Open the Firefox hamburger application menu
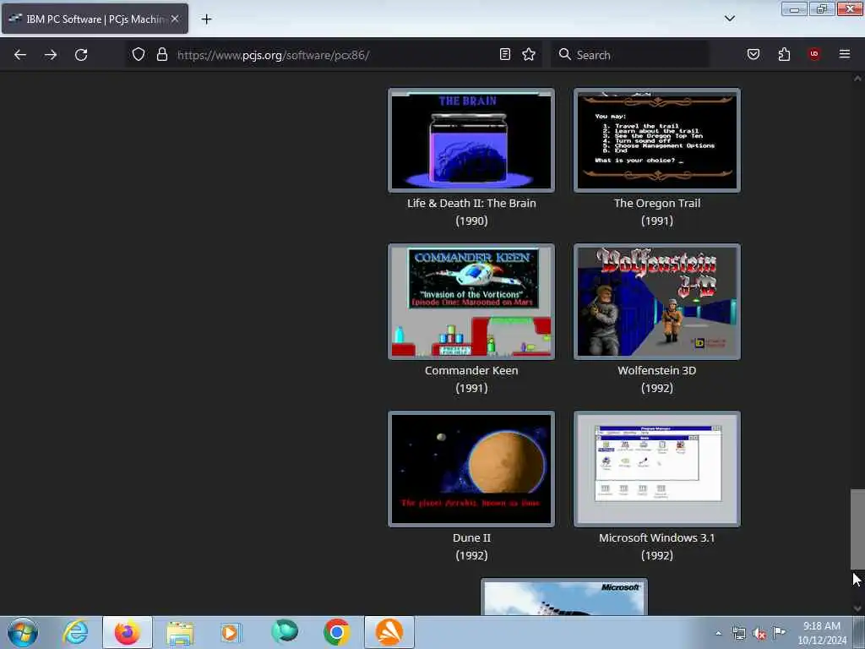This screenshot has height=649, width=865. (x=844, y=55)
